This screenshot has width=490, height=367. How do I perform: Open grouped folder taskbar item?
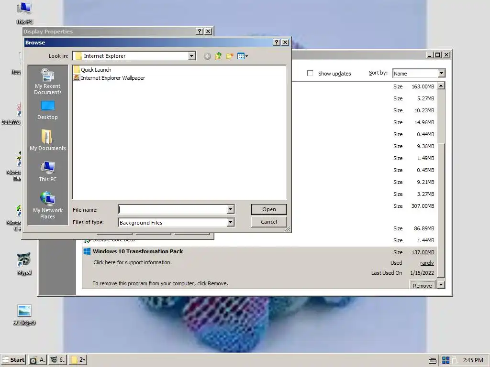pyautogui.click(x=78, y=360)
